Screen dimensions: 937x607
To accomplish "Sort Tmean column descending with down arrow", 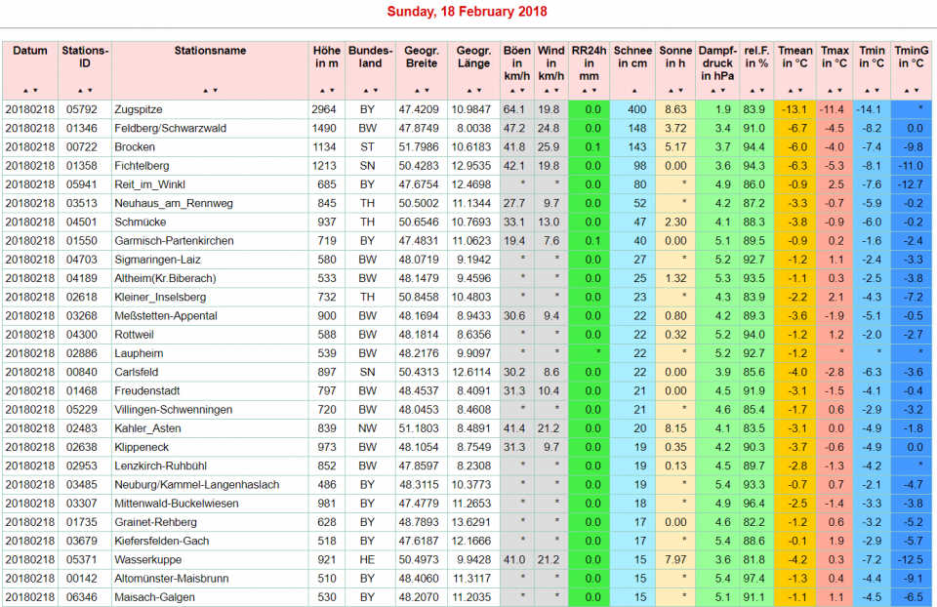I will [x=800, y=90].
